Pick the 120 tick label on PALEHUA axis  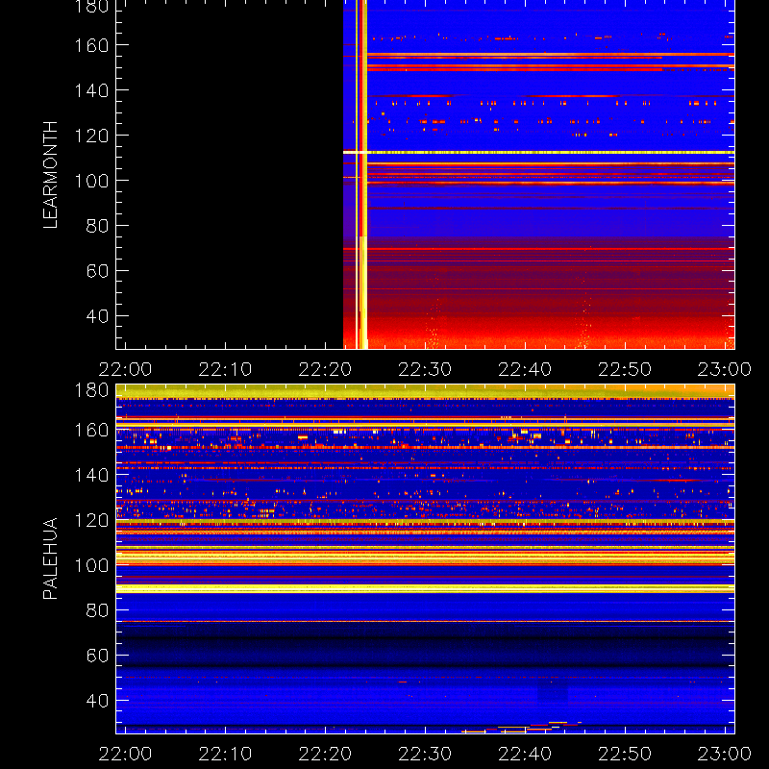click(91, 520)
